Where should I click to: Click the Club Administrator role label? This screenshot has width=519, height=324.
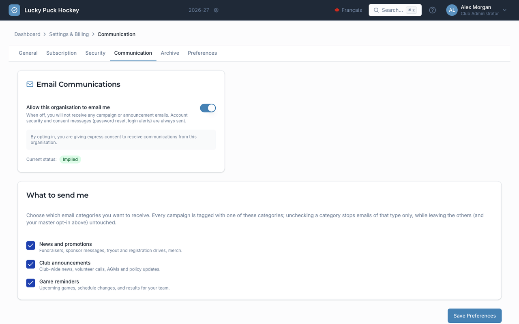[x=480, y=14]
